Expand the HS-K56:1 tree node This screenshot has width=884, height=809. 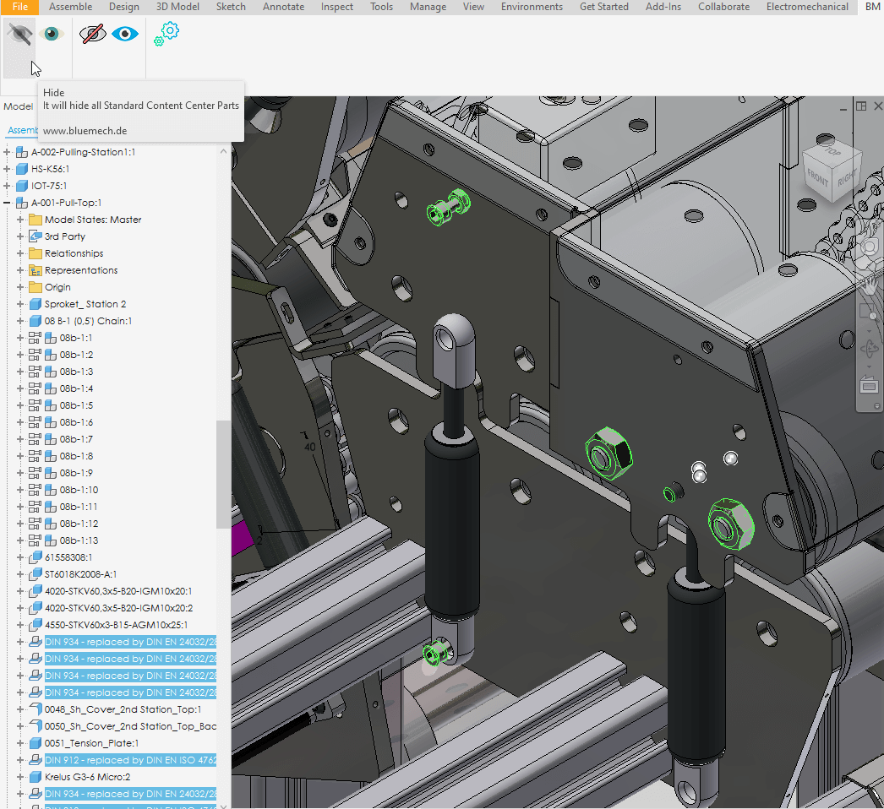8,169
